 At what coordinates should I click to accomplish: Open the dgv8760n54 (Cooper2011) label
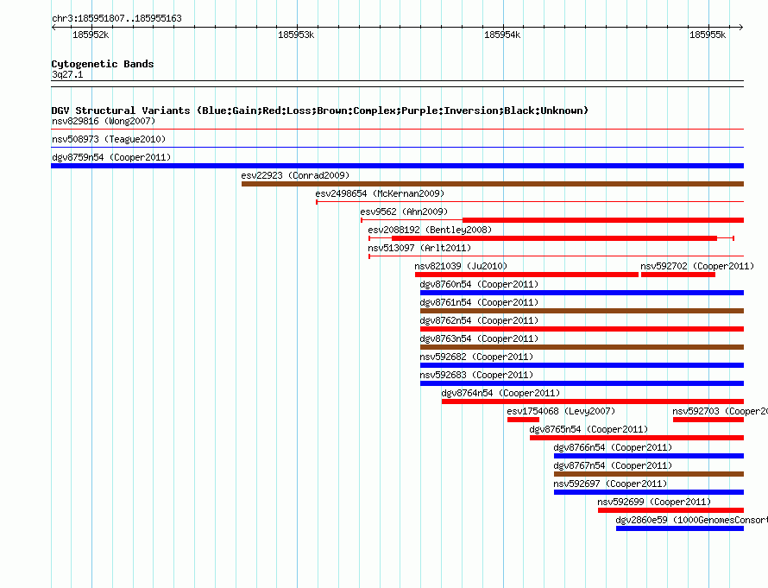[479, 284]
